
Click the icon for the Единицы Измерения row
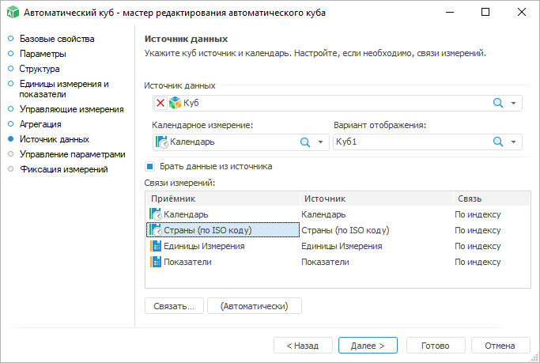(156, 246)
